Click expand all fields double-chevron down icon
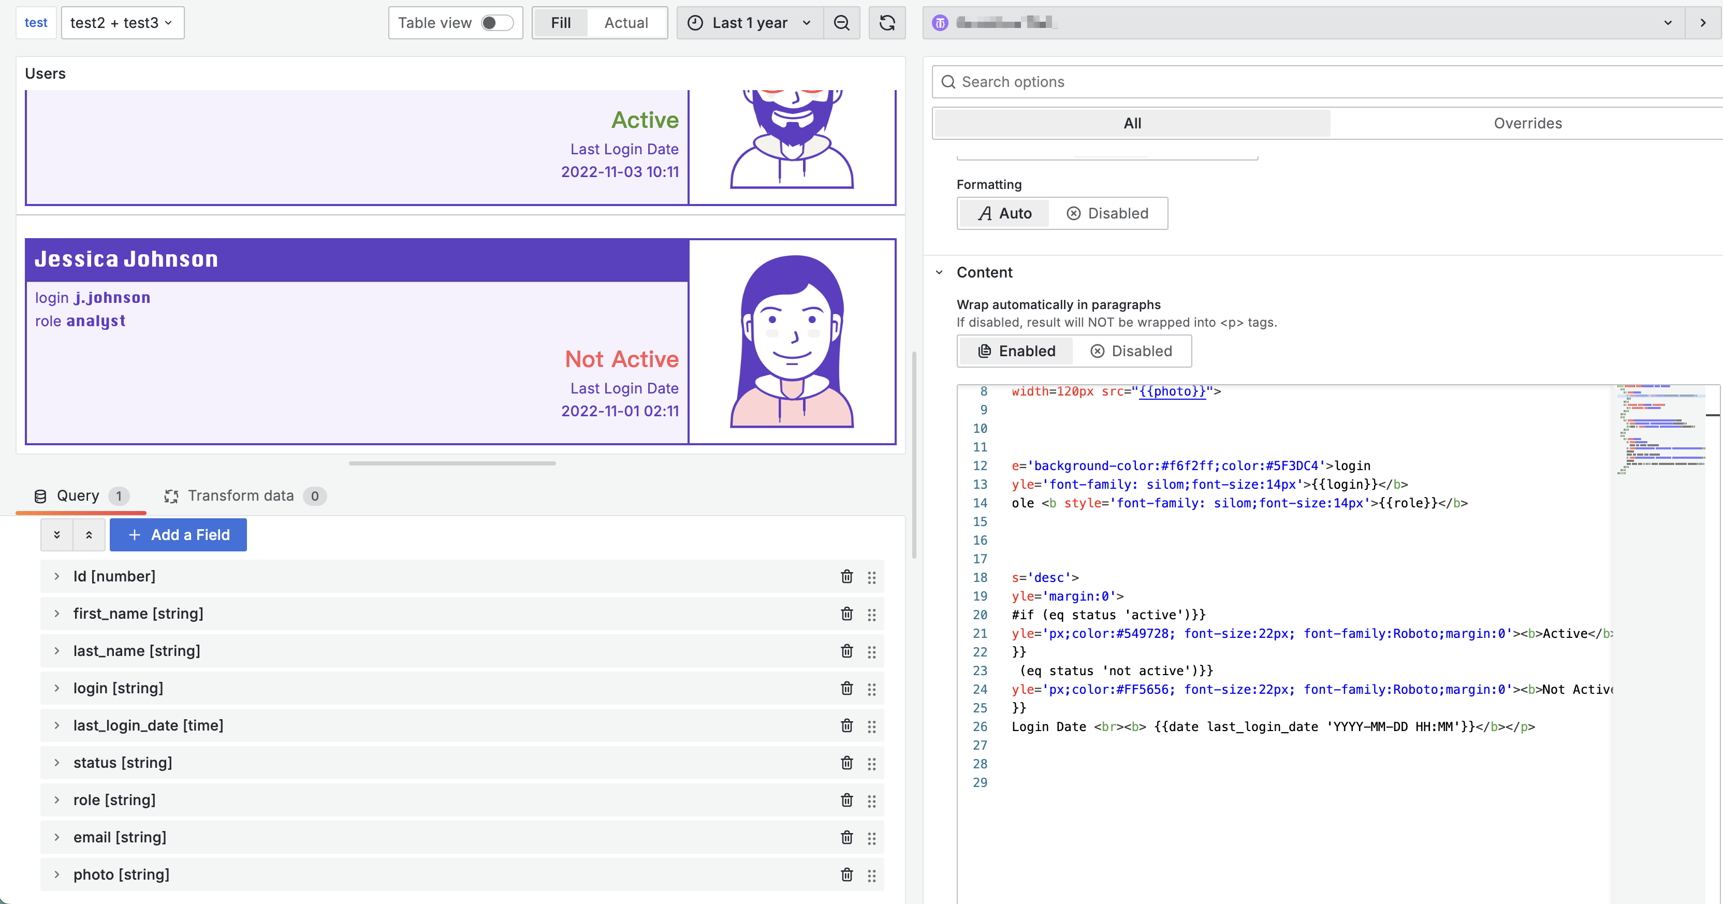This screenshot has width=1723, height=904. tap(57, 535)
